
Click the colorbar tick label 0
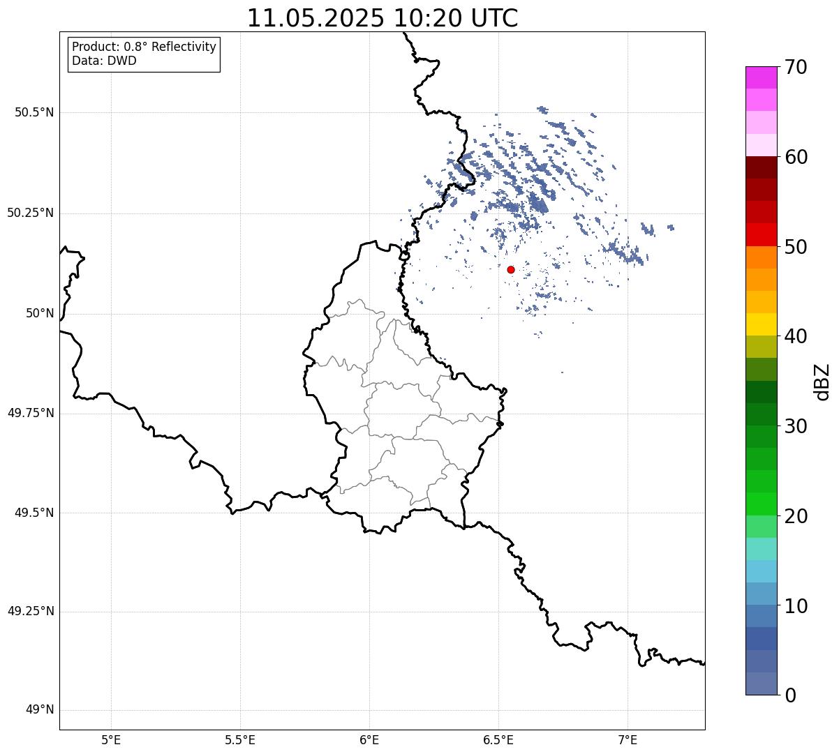click(790, 695)
